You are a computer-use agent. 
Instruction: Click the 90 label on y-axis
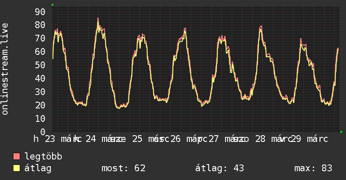click(x=40, y=12)
